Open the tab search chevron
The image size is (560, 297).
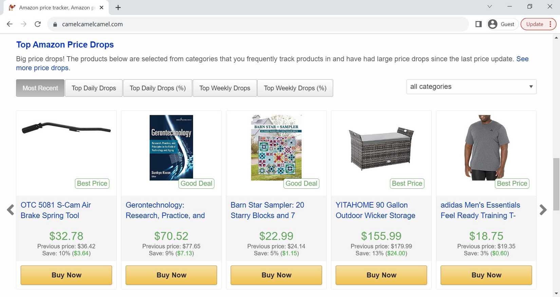pyautogui.click(x=489, y=6)
